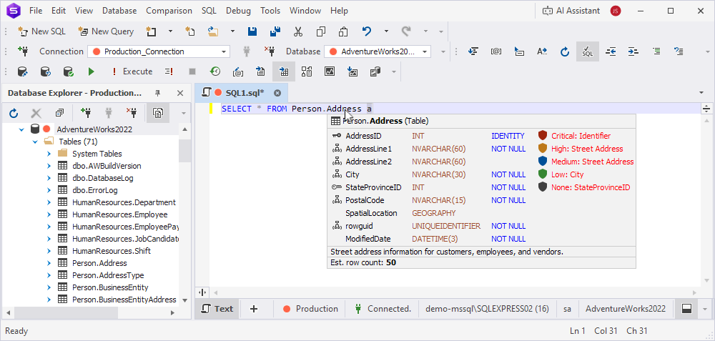Click the red Production status indicator
This screenshot has width=715, height=341.
[310, 309]
